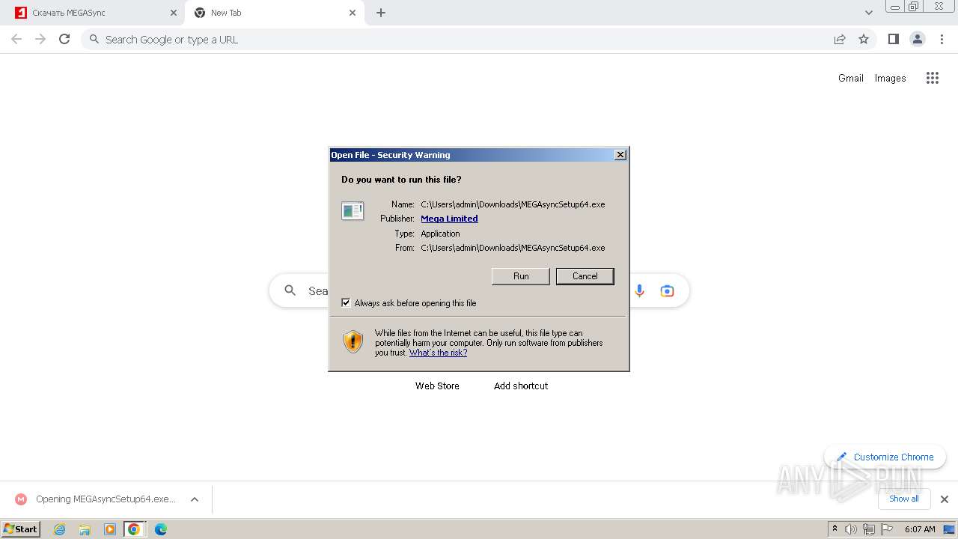Open the volume control in the system tray

click(851, 529)
